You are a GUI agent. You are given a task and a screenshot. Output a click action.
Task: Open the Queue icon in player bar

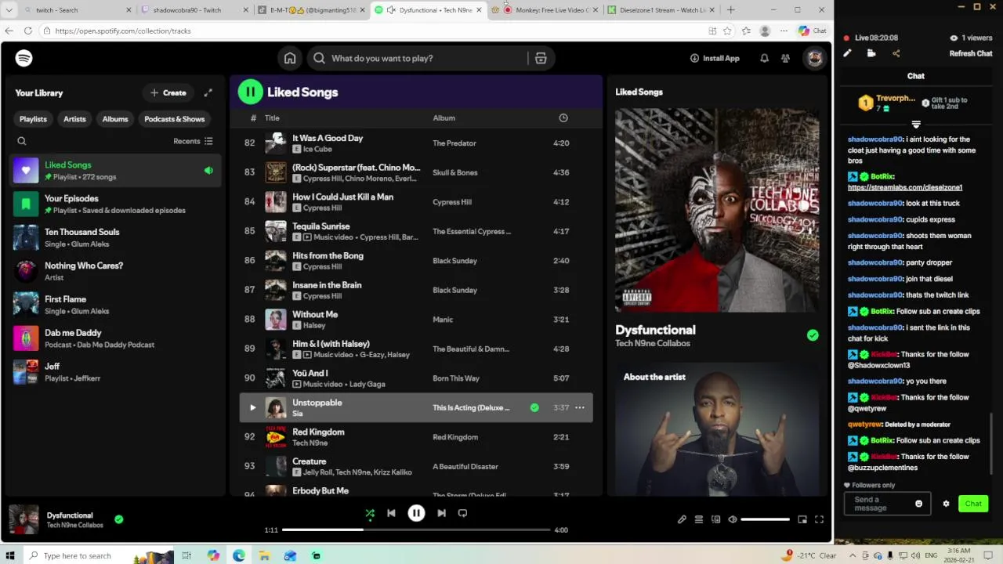[x=699, y=519]
